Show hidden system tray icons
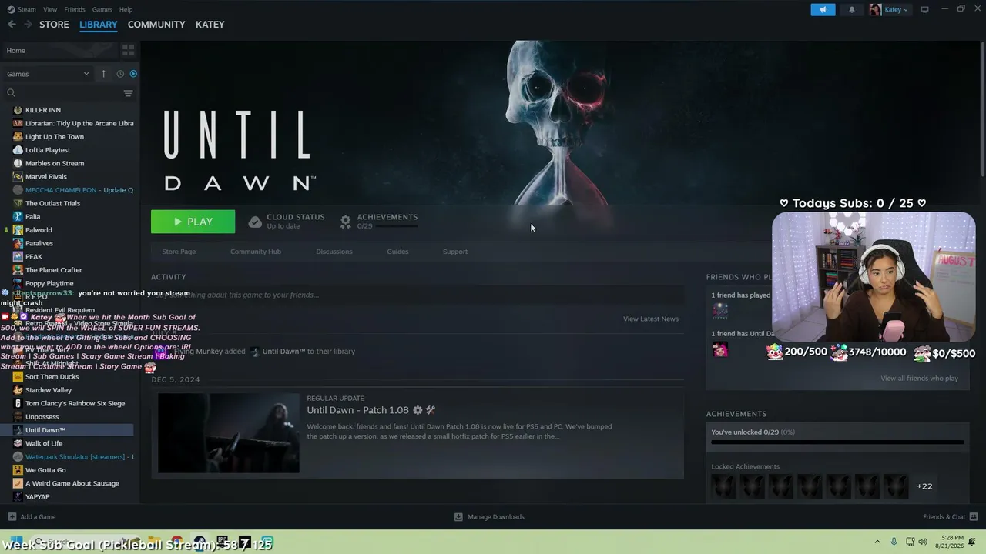 [x=877, y=542]
